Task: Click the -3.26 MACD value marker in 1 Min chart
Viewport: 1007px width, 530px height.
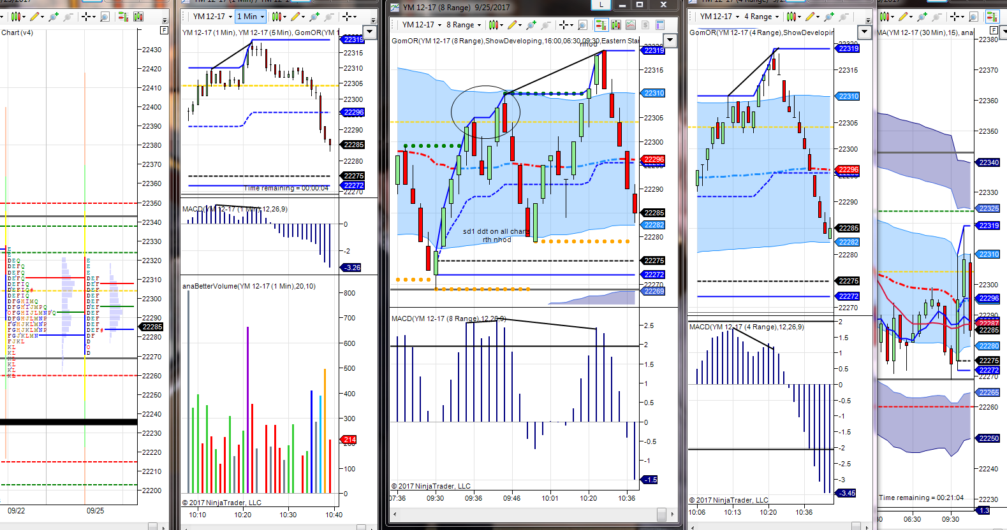Action: click(351, 268)
